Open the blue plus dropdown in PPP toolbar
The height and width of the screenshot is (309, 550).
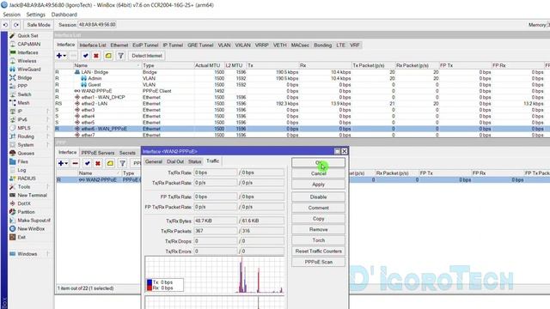[x=63, y=163]
